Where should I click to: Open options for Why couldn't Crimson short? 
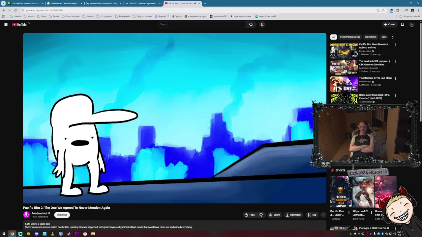(371, 213)
